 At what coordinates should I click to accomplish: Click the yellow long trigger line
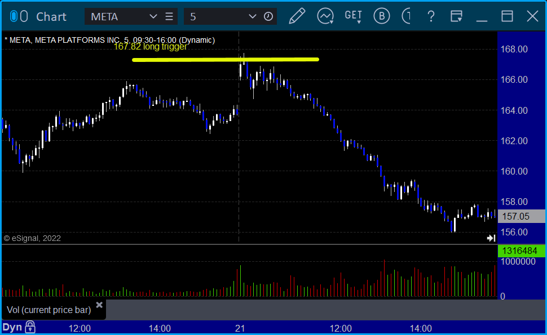point(226,60)
